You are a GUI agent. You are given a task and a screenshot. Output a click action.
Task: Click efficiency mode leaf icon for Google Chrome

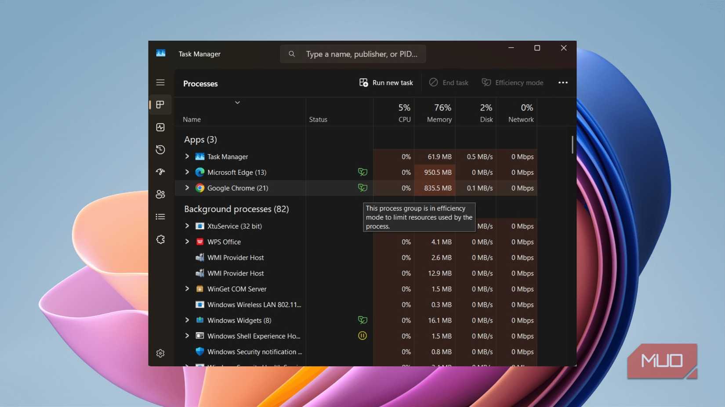point(362,188)
